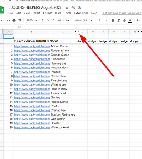The width and height of the screenshot is (142, 159).
Task: Open the View menu
Action: (27, 13)
